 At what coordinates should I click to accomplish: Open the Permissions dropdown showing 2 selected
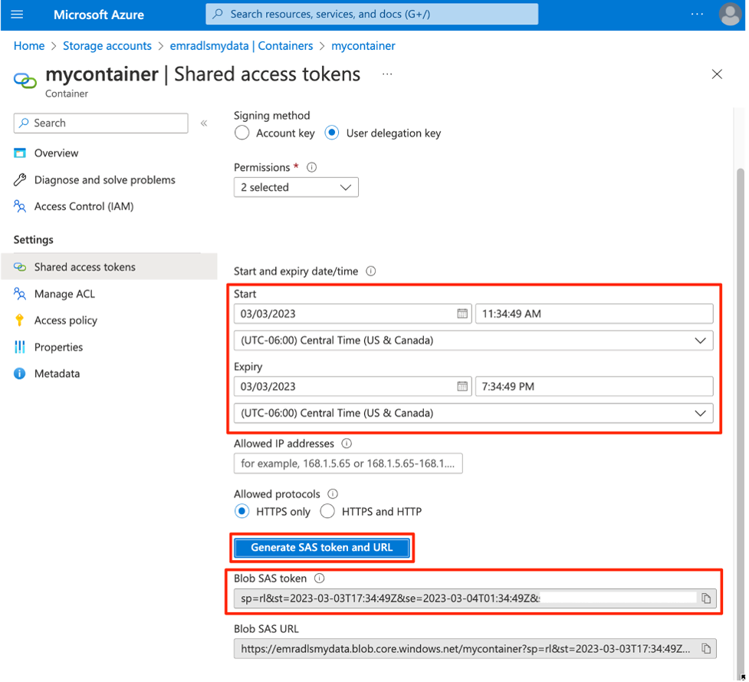click(296, 187)
